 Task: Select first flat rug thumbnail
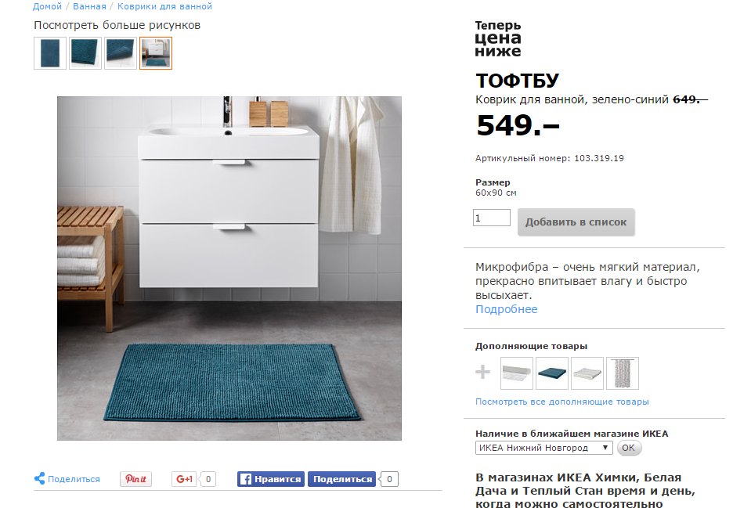[x=50, y=53]
